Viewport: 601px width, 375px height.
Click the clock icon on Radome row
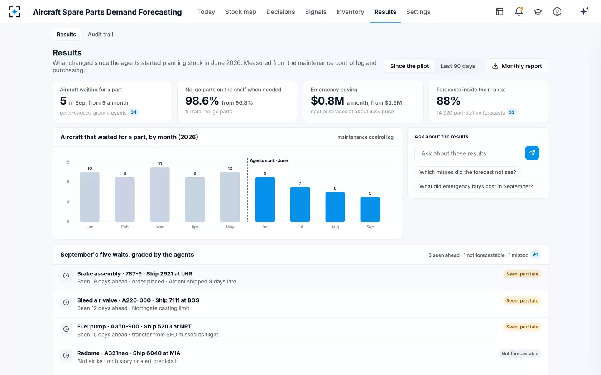66,355
